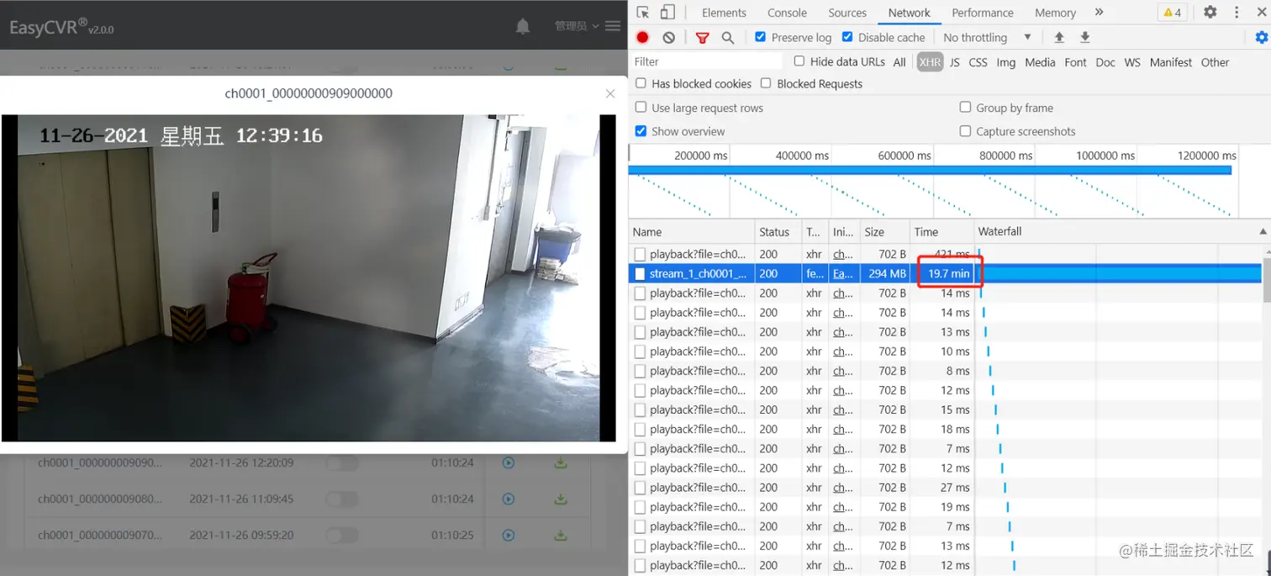
Task: Filter requests by All types
Action: pos(899,62)
